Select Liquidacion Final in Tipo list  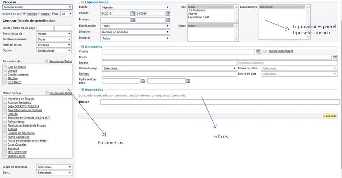click(198, 17)
